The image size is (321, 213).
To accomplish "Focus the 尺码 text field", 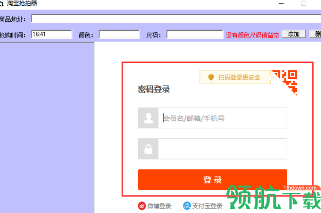I will 195,34.
